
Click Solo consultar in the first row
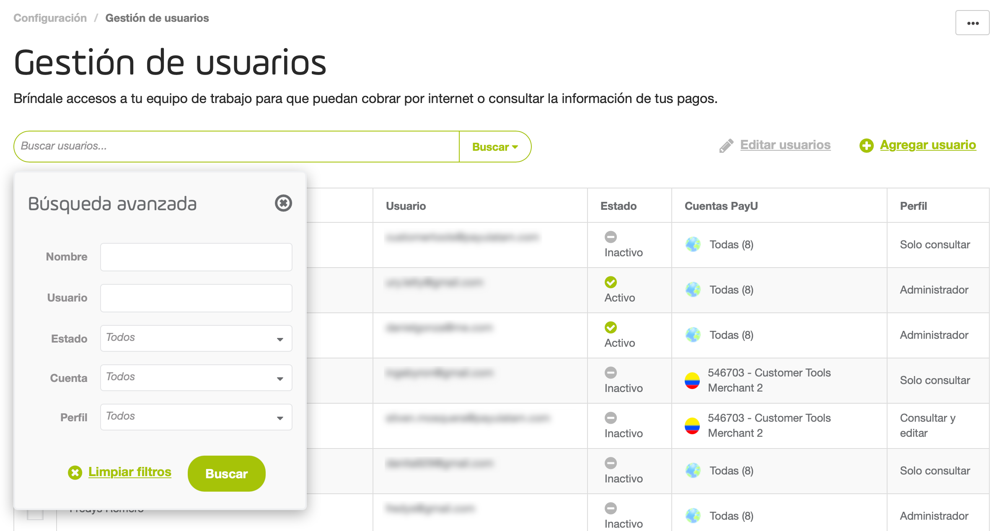point(935,245)
